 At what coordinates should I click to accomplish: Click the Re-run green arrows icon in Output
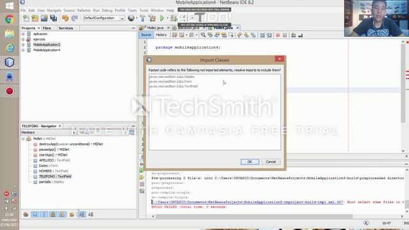142,171
